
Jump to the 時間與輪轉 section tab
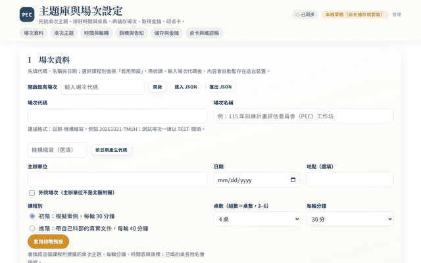click(x=97, y=33)
